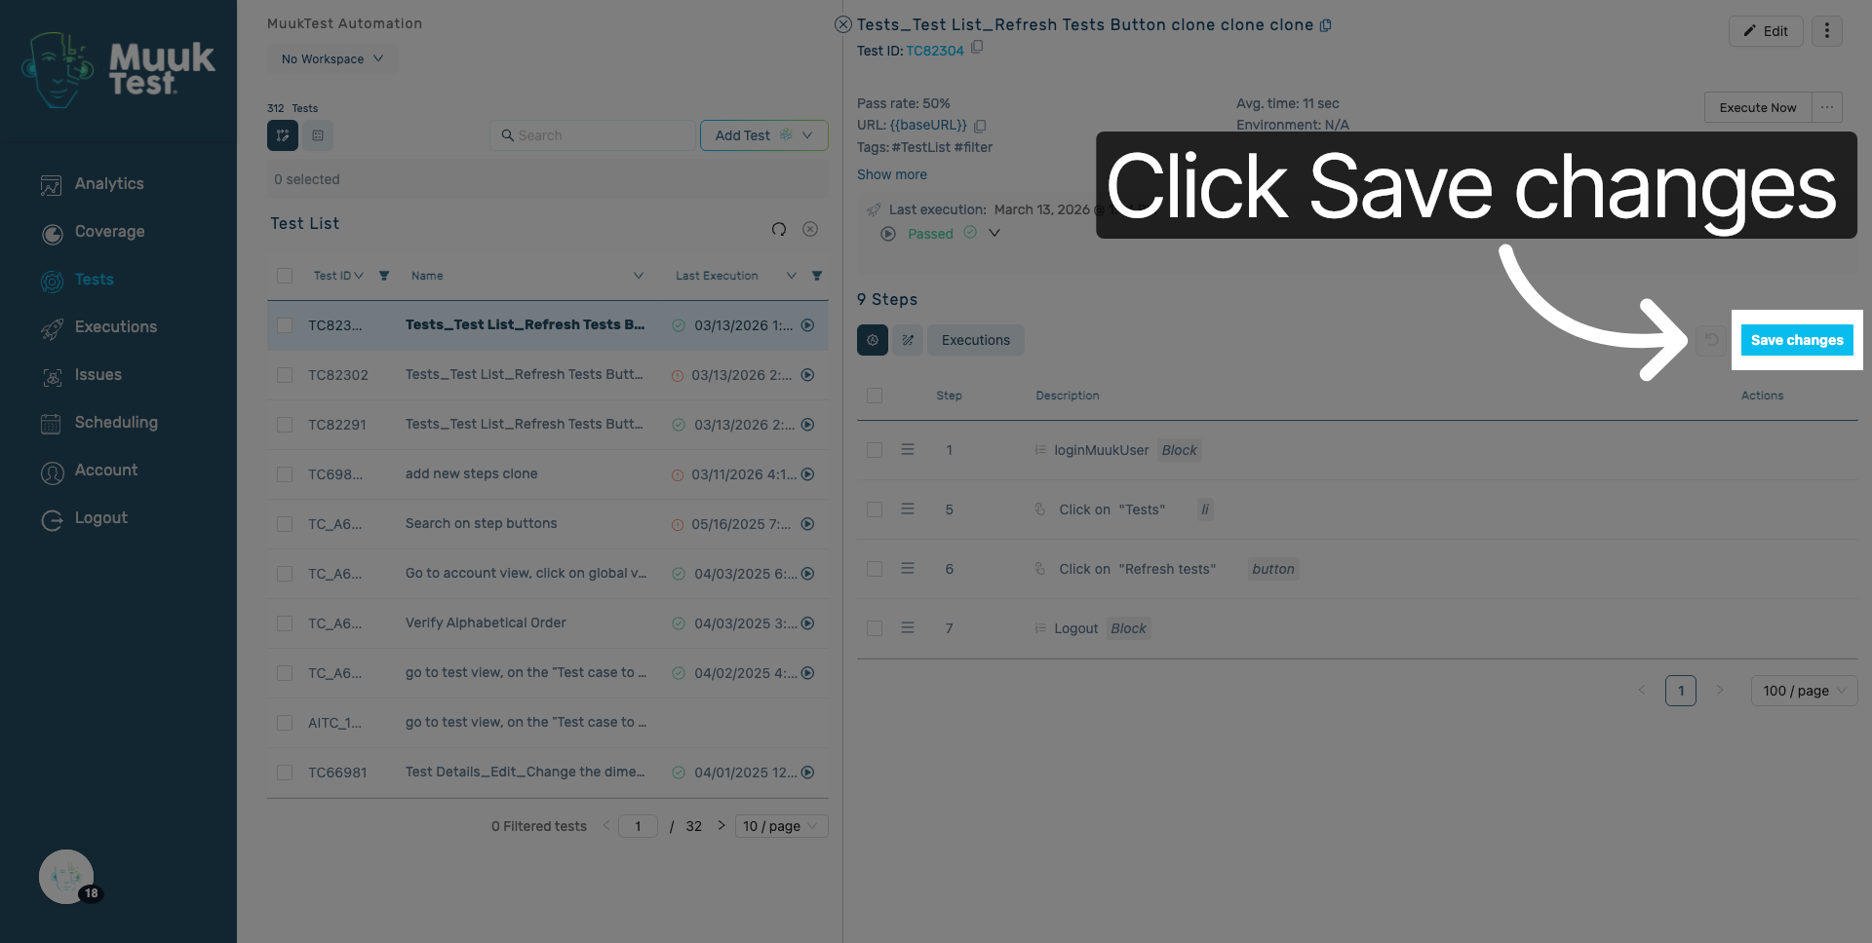Switch to list view of tests
The height and width of the screenshot is (943, 1872).
(x=318, y=135)
